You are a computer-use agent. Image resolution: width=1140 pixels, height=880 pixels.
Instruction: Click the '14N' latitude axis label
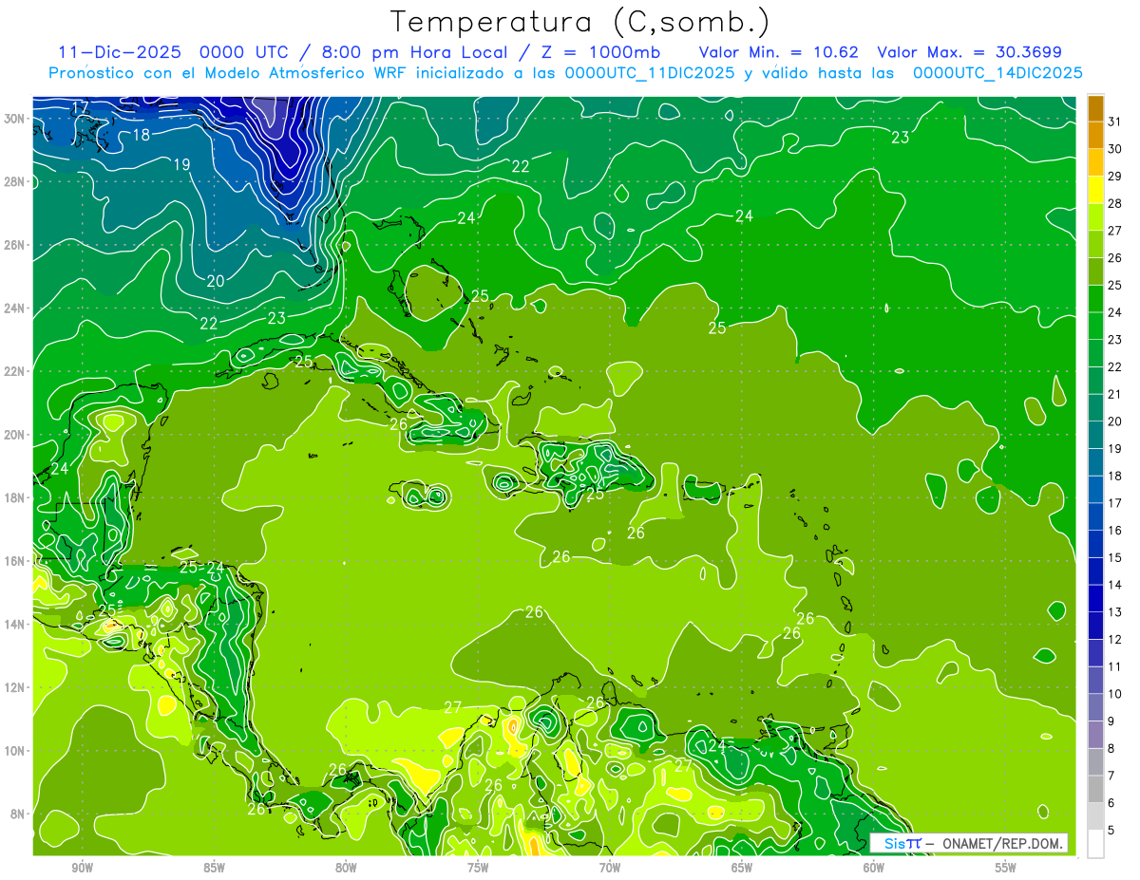click(13, 624)
